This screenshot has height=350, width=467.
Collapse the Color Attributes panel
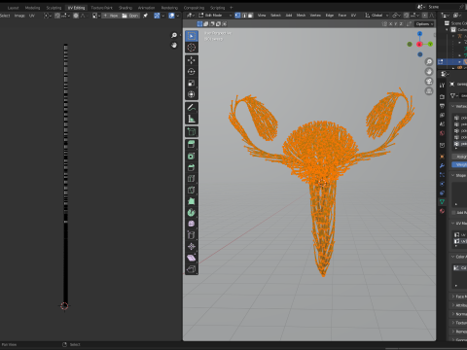[x=452, y=257]
